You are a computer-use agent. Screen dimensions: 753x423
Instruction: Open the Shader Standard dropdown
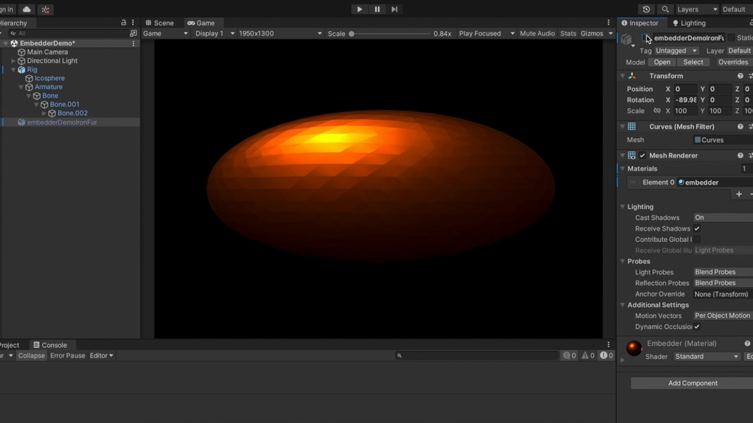pyautogui.click(x=707, y=357)
